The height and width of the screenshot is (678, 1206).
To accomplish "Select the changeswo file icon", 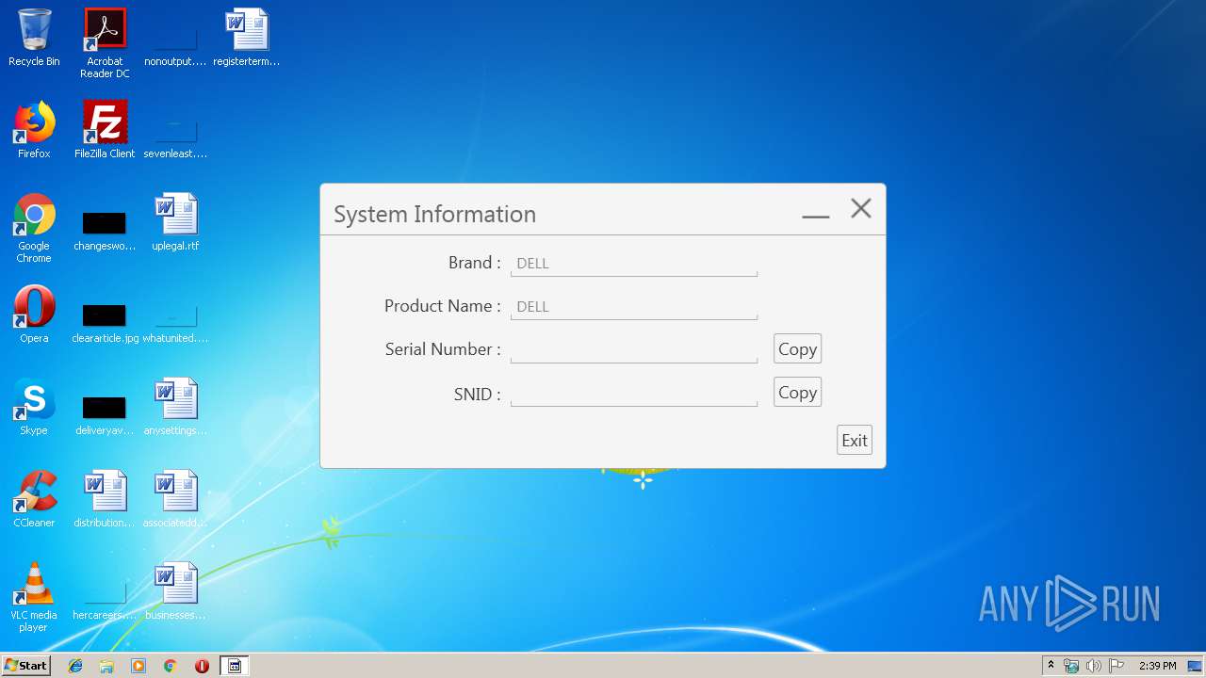I will [105, 229].
